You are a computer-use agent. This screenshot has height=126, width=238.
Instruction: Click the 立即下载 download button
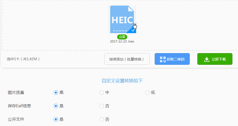coord(215,59)
